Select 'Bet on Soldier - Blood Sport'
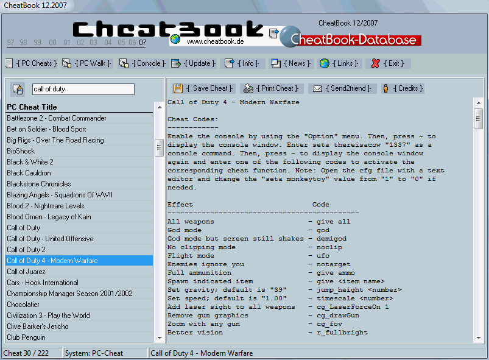The width and height of the screenshot is (489, 360). [80, 129]
